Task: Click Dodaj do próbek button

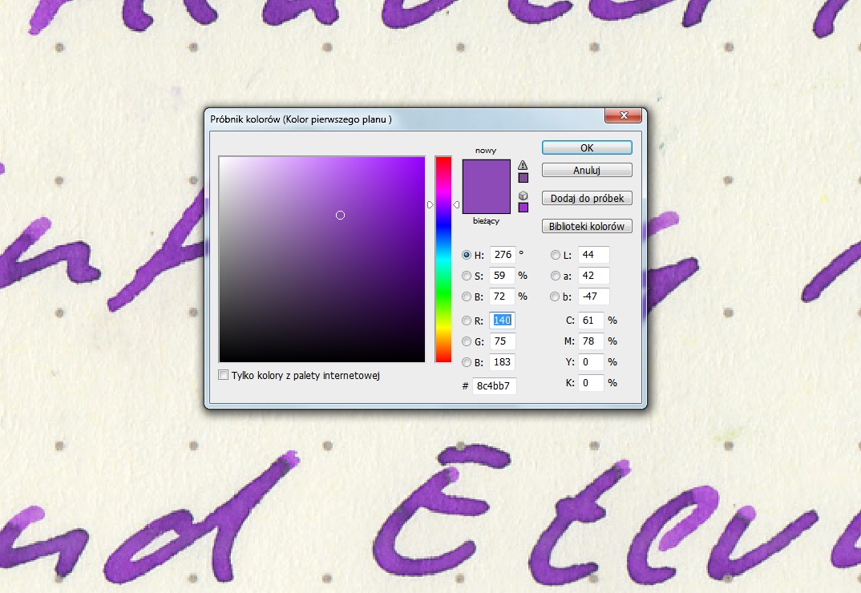Action: (x=587, y=198)
